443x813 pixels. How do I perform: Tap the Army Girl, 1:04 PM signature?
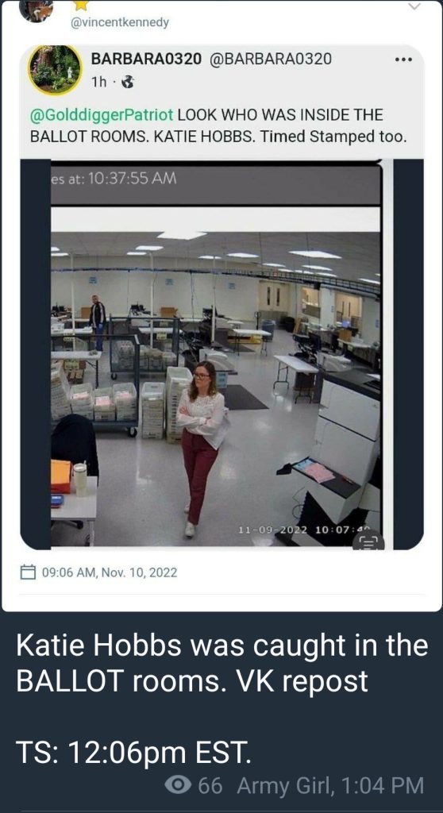point(330,785)
